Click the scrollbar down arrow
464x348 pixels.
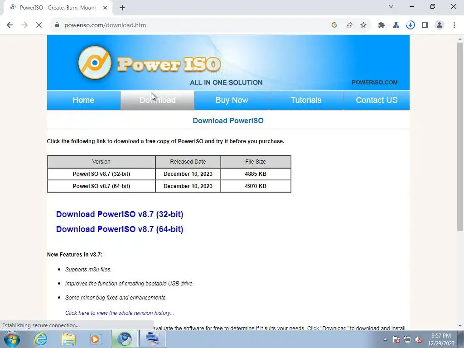460,326
